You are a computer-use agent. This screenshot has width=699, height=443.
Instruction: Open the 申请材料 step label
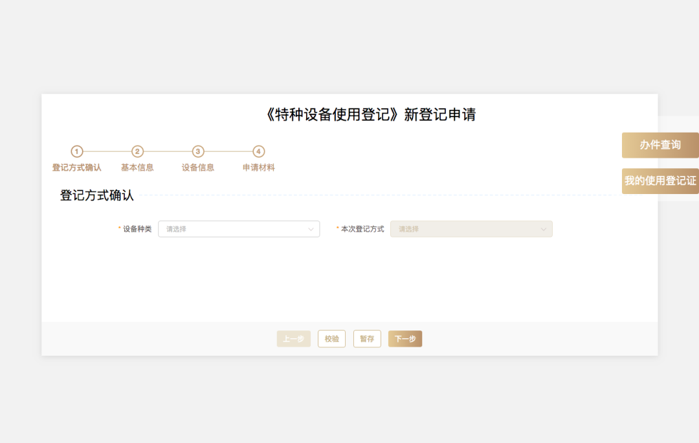pyautogui.click(x=259, y=167)
